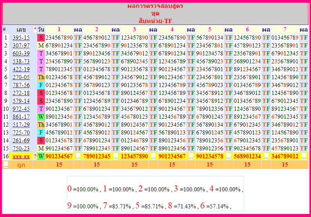Open the 422-19 number link

[x=21, y=69]
